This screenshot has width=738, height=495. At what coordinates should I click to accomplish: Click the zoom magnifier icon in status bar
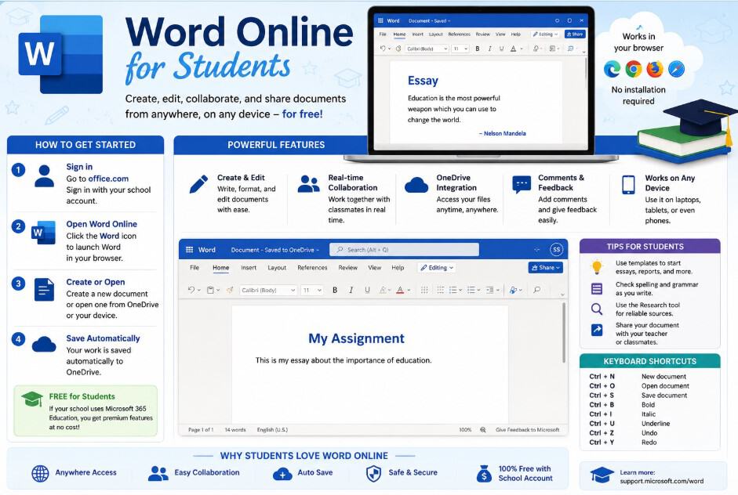point(483,430)
